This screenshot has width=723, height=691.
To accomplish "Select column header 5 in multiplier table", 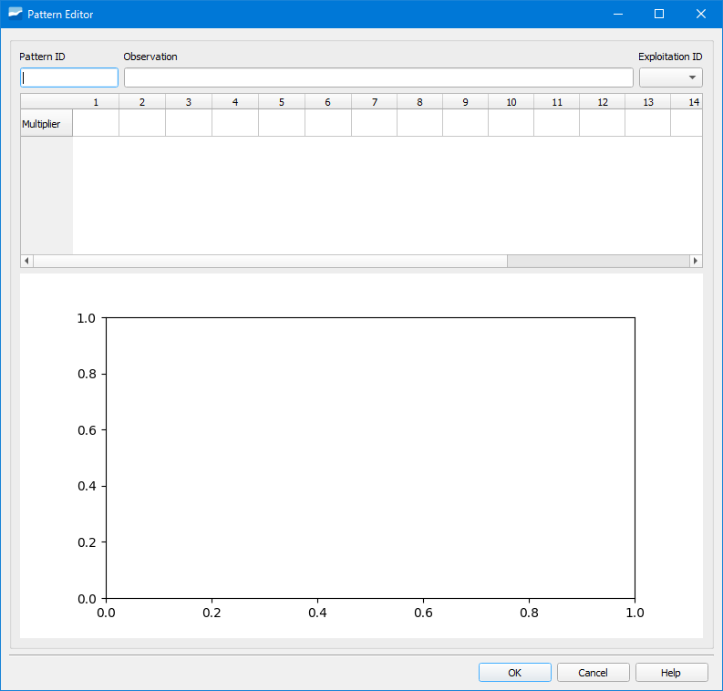I will click(282, 102).
